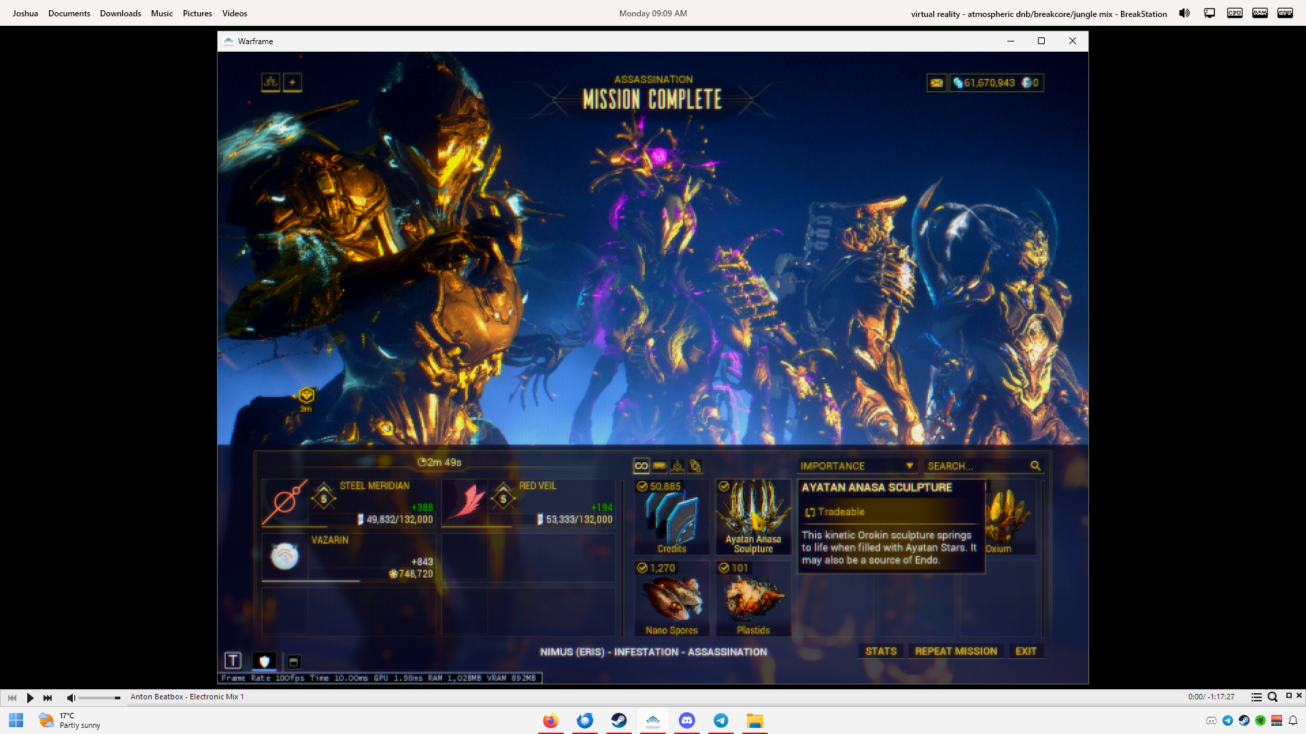Click the shield icon next to chat
The width and height of the screenshot is (1306, 734).
point(265,661)
